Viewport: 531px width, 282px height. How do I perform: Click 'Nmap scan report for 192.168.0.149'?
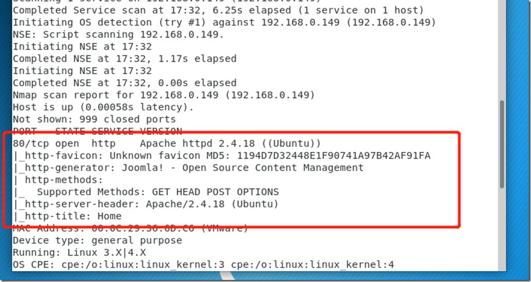164,95
